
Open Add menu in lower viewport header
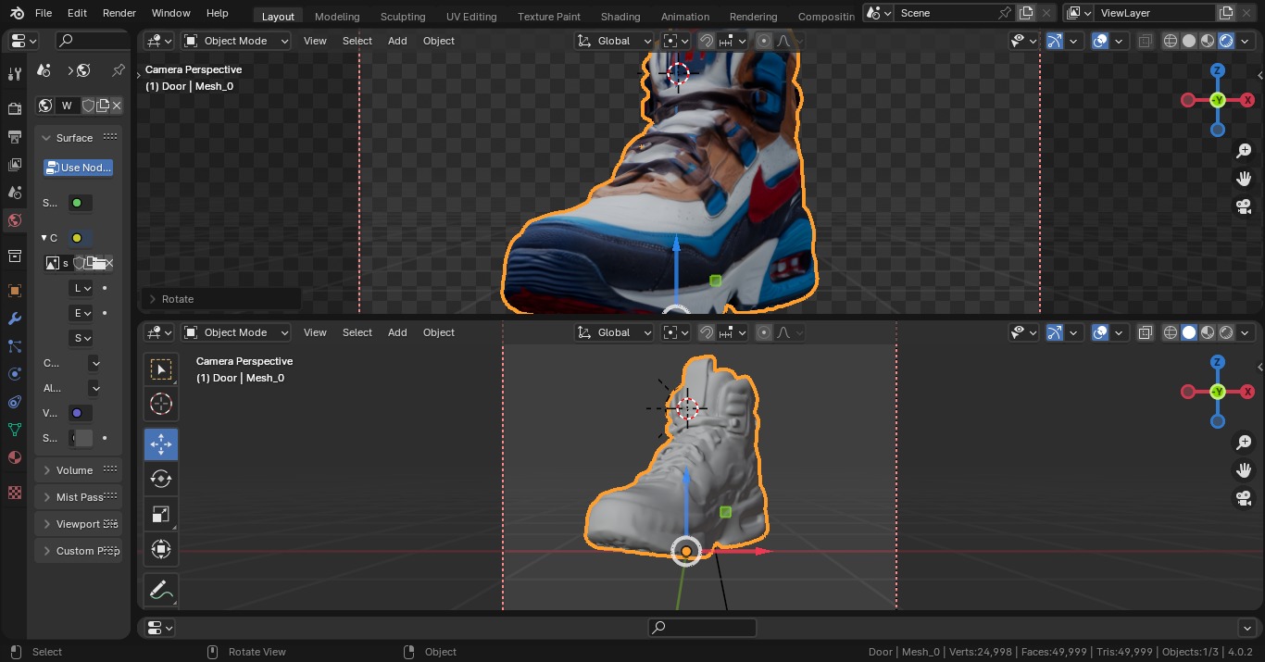coord(397,332)
